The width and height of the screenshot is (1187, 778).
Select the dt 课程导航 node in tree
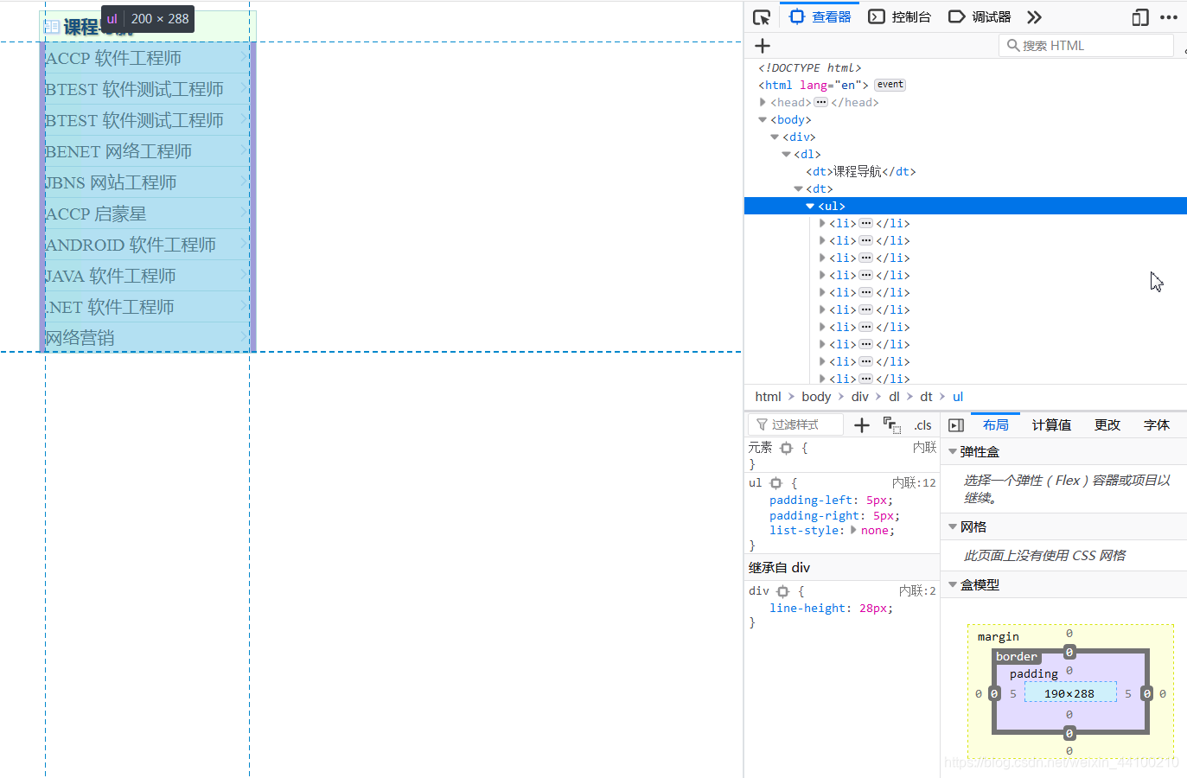[861, 171]
